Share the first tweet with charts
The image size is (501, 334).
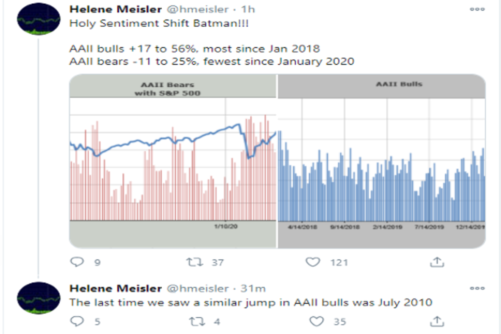point(436,262)
